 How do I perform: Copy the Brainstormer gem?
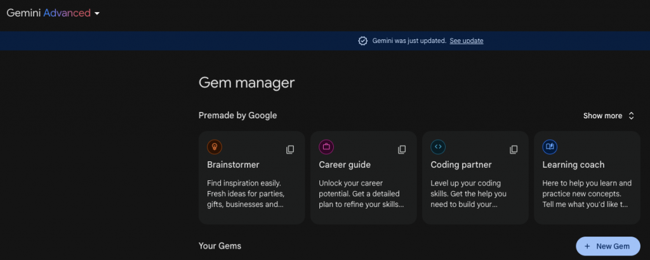290,150
